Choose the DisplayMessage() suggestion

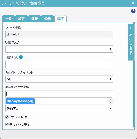tap(20, 101)
